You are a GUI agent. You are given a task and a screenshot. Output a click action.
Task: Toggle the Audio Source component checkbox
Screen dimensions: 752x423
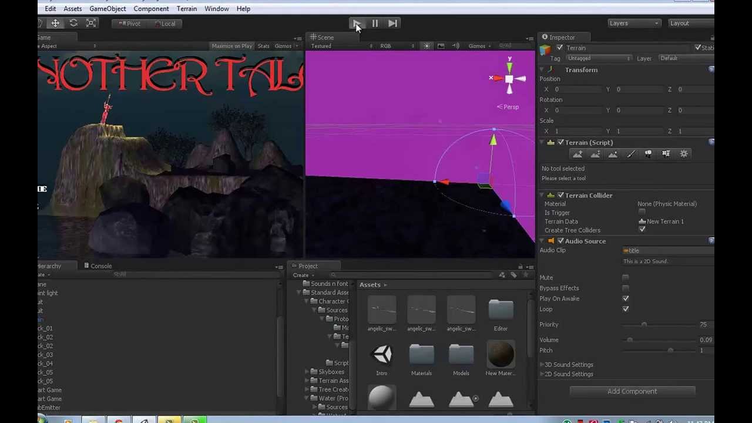pyautogui.click(x=560, y=241)
